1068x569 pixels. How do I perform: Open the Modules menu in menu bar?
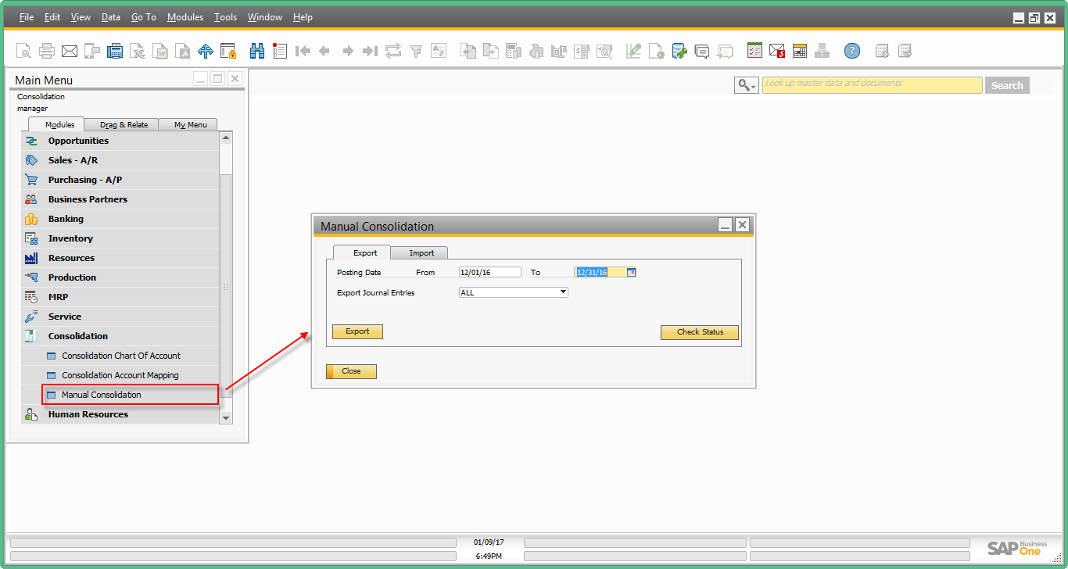[185, 17]
